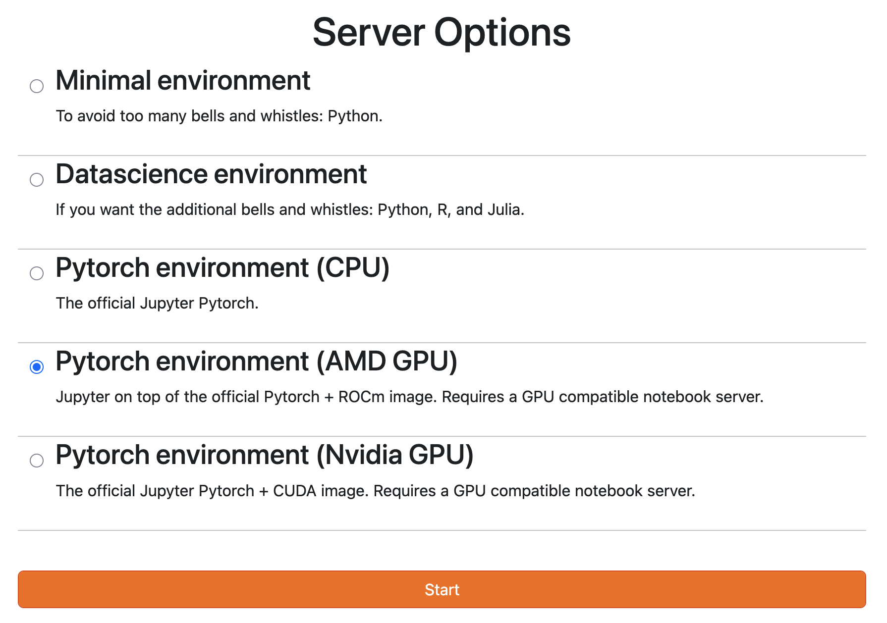Click the 'Pytorch environment (CPU)' heading

(222, 268)
